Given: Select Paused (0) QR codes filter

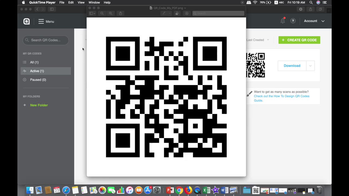Looking at the screenshot, I should click(38, 80).
